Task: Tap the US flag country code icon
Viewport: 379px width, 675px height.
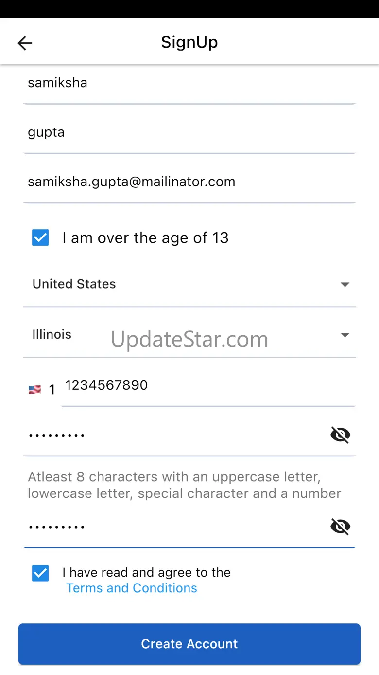Action: (34, 390)
